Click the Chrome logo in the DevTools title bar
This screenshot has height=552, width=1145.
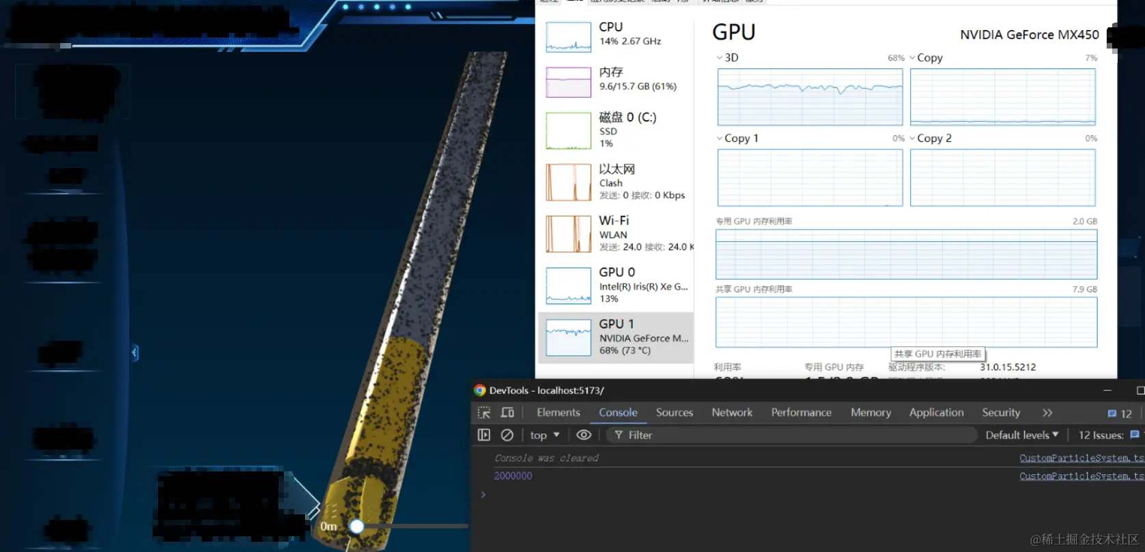(x=479, y=390)
